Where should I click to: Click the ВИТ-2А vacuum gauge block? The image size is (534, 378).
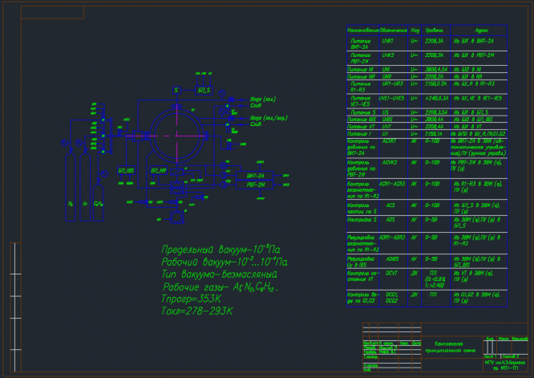pyautogui.click(x=255, y=176)
